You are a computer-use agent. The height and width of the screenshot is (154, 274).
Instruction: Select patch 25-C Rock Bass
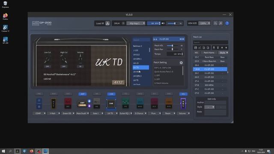point(210,57)
